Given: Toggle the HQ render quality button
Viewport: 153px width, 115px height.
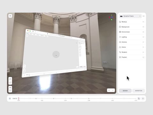Looking at the screenshot, I should pos(10,88).
